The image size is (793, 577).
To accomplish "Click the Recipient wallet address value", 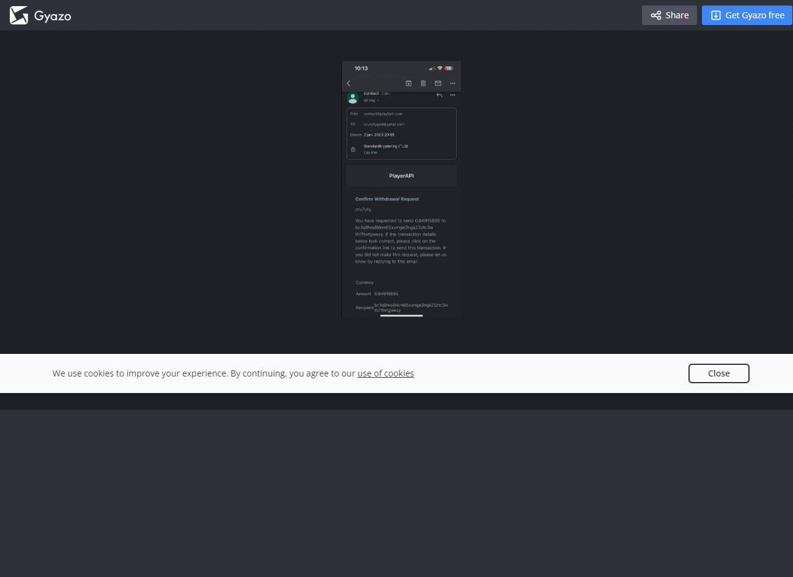I will click(x=411, y=307).
